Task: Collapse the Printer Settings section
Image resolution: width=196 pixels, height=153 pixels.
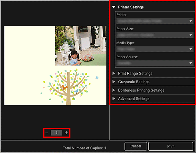Action: [x=114, y=7]
